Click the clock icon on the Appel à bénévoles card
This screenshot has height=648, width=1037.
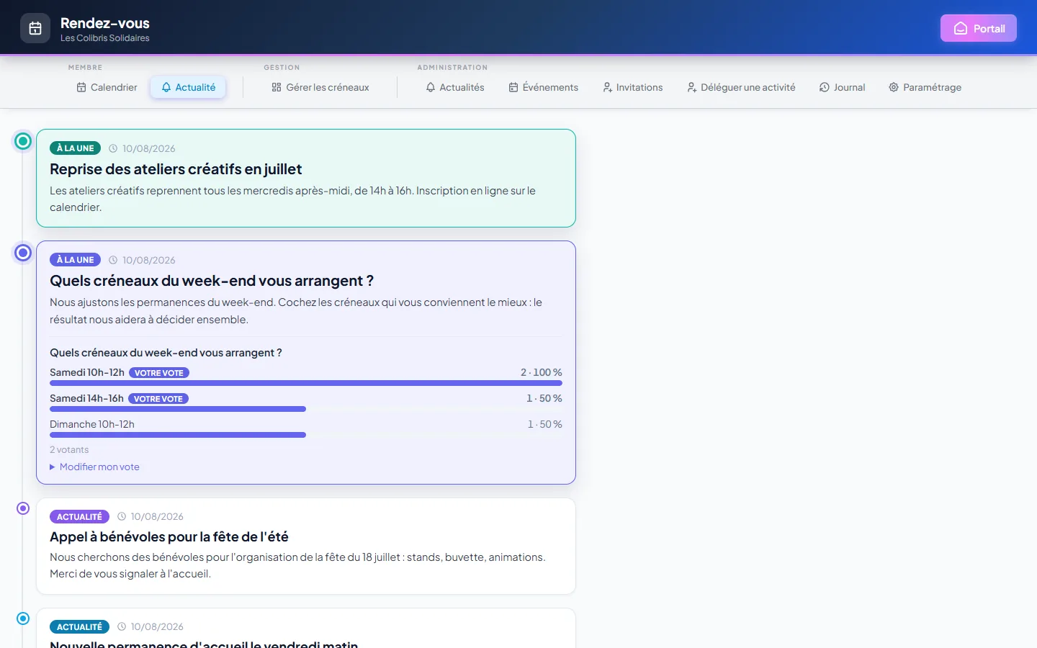pyautogui.click(x=122, y=516)
